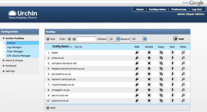Click the green plus filter icon

[x=69, y=39]
